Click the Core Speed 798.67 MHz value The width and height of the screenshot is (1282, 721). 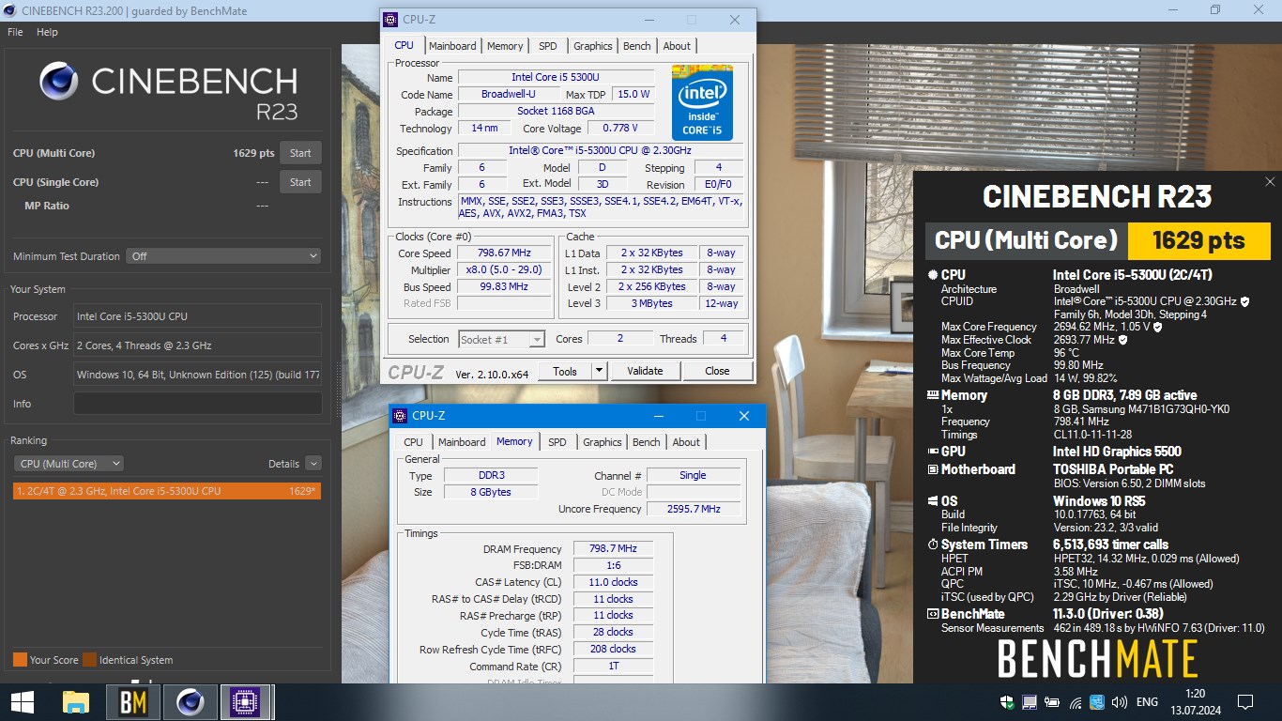[504, 253]
